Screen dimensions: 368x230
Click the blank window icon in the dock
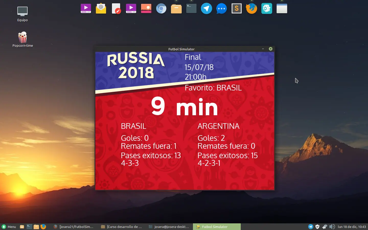tap(282, 9)
